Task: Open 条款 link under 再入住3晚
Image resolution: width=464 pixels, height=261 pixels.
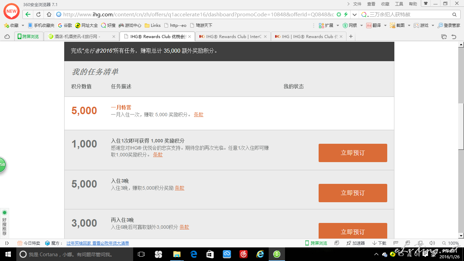Action: [184, 227]
